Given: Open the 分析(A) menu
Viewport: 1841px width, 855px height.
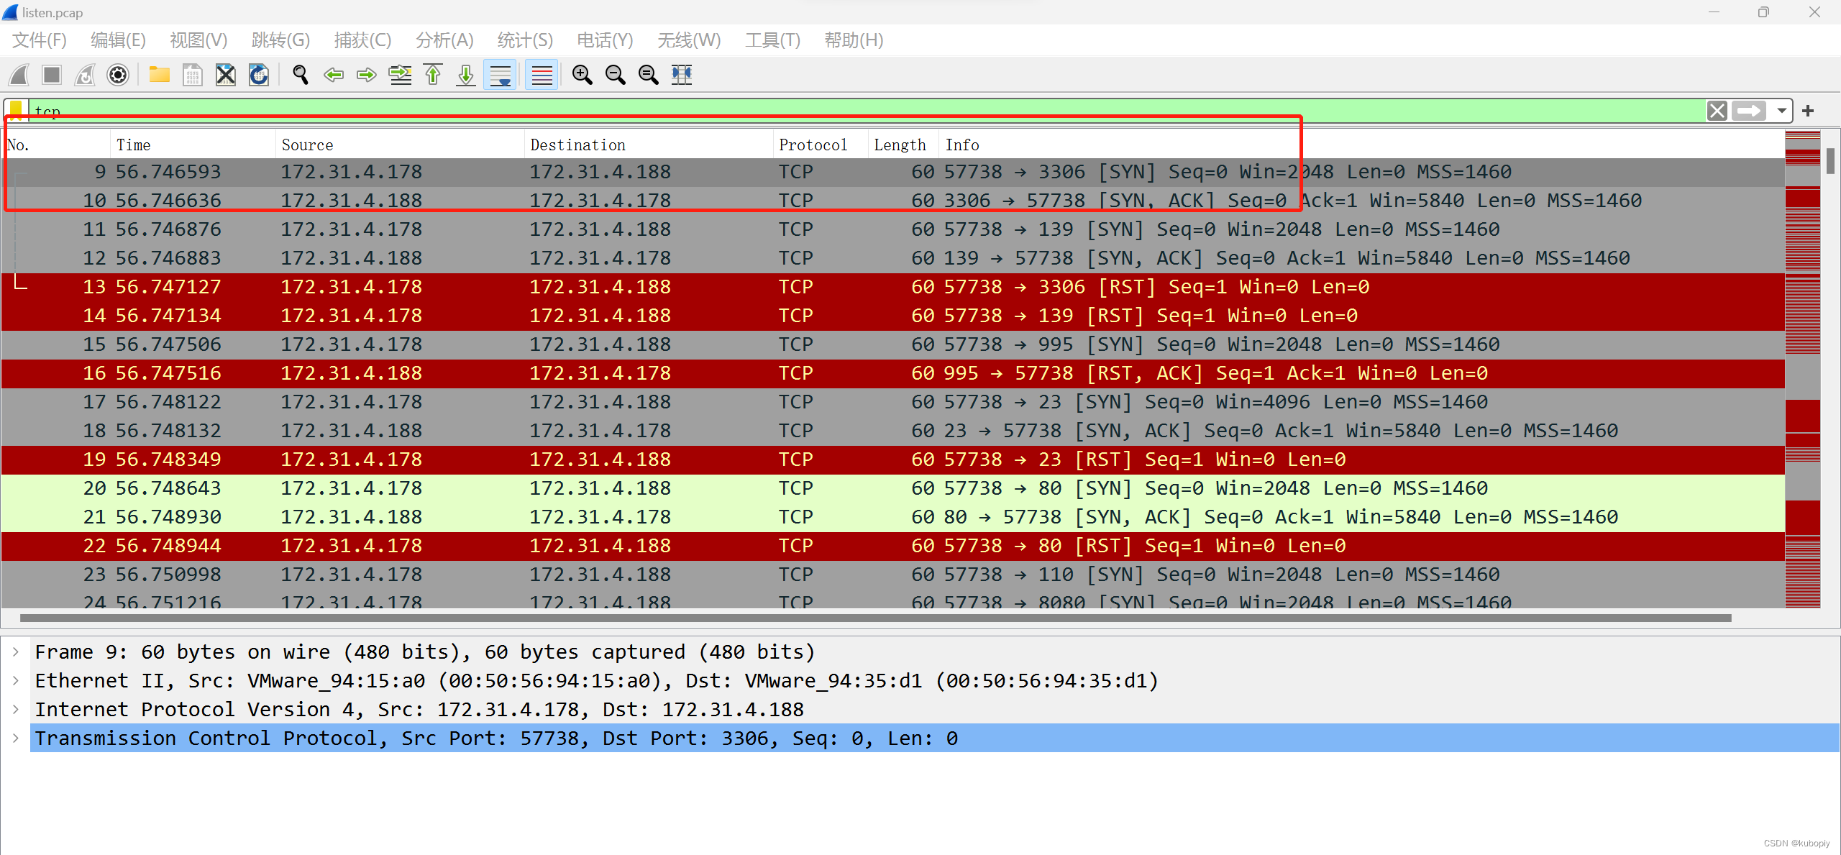Looking at the screenshot, I should coord(444,40).
